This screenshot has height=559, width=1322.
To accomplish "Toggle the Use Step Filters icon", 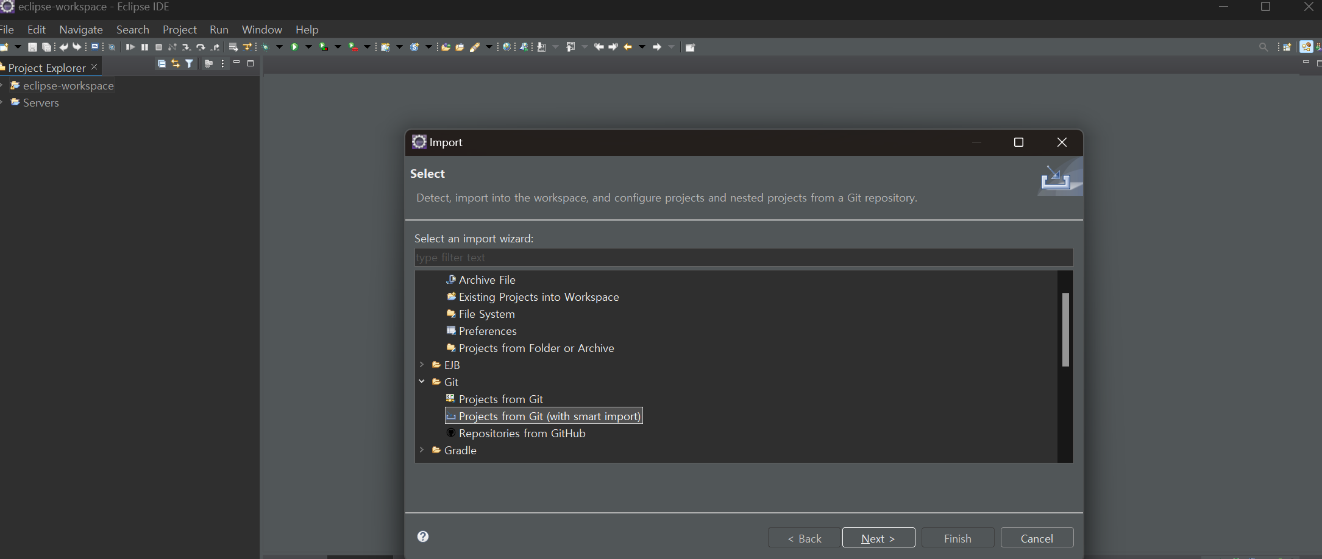I will [247, 47].
